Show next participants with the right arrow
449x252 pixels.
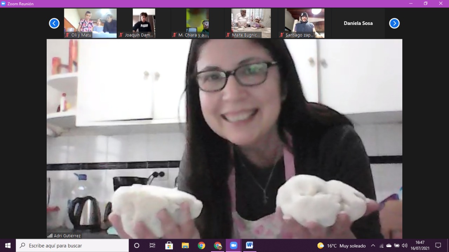(x=394, y=23)
